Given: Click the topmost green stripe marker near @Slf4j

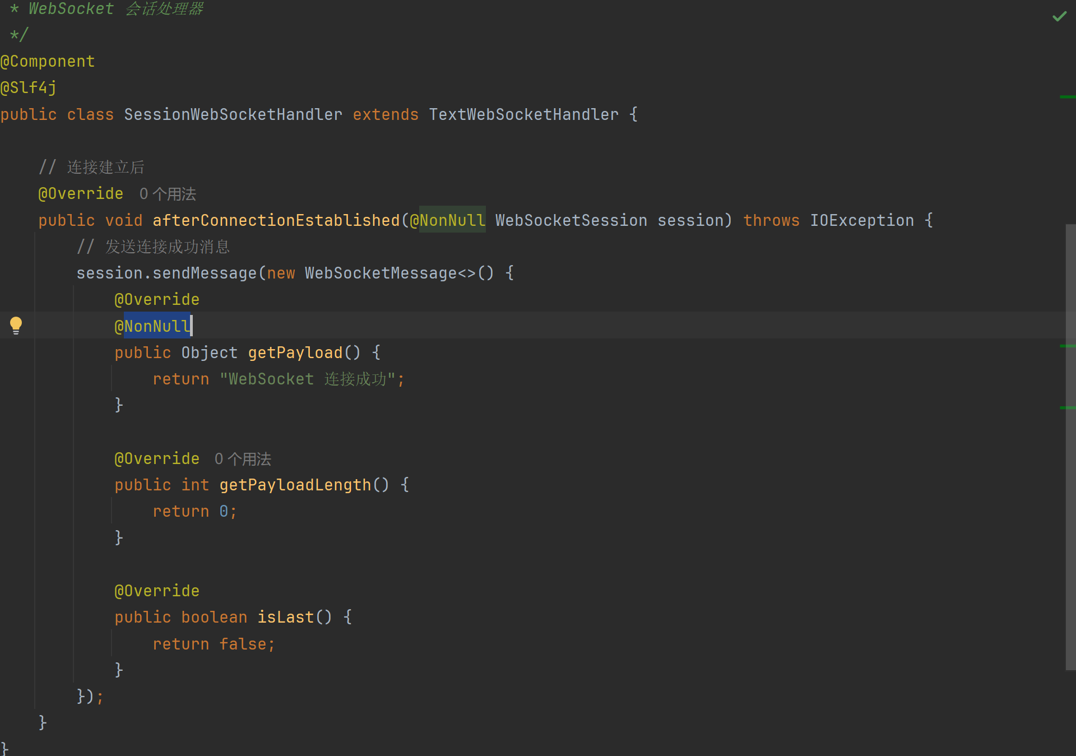Looking at the screenshot, I should point(1067,97).
